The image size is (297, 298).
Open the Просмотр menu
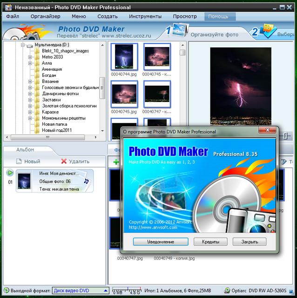[x=185, y=16]
